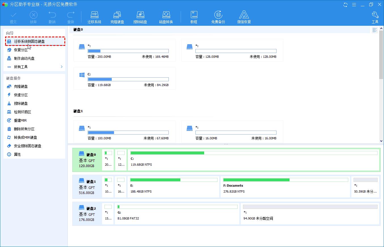Choose 恢复分区 from the wizard panel

click(21, 50)
